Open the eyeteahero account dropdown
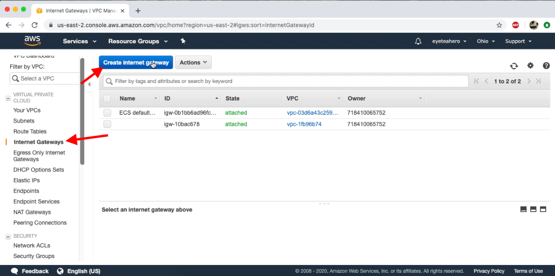 pyautogui.click(x=449, y=41)
